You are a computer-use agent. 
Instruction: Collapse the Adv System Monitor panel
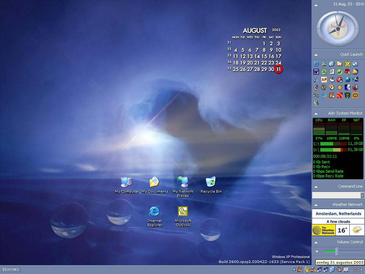[316, 113]
